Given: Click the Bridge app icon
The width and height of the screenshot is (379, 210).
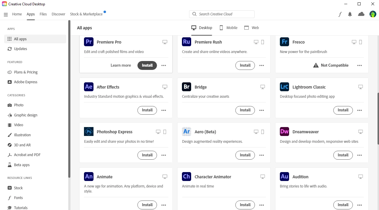Looking at the screenshot, I should (187, 87).
